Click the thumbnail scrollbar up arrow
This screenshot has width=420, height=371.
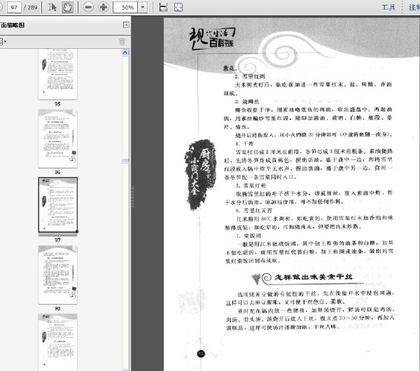(x=125, y=52)
